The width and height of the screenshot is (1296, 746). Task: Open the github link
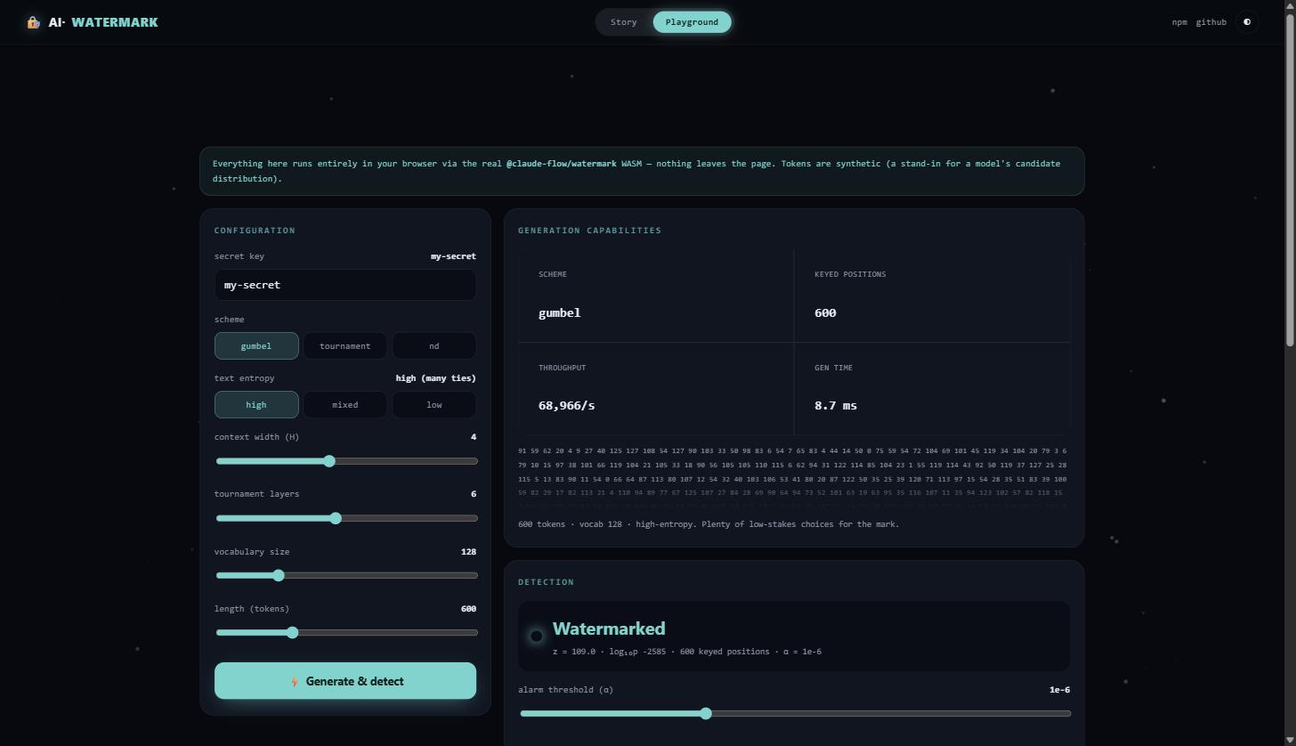point(1211,22)
